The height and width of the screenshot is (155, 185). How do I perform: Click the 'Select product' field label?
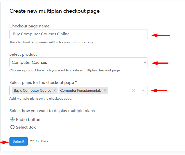coord(23,54)
